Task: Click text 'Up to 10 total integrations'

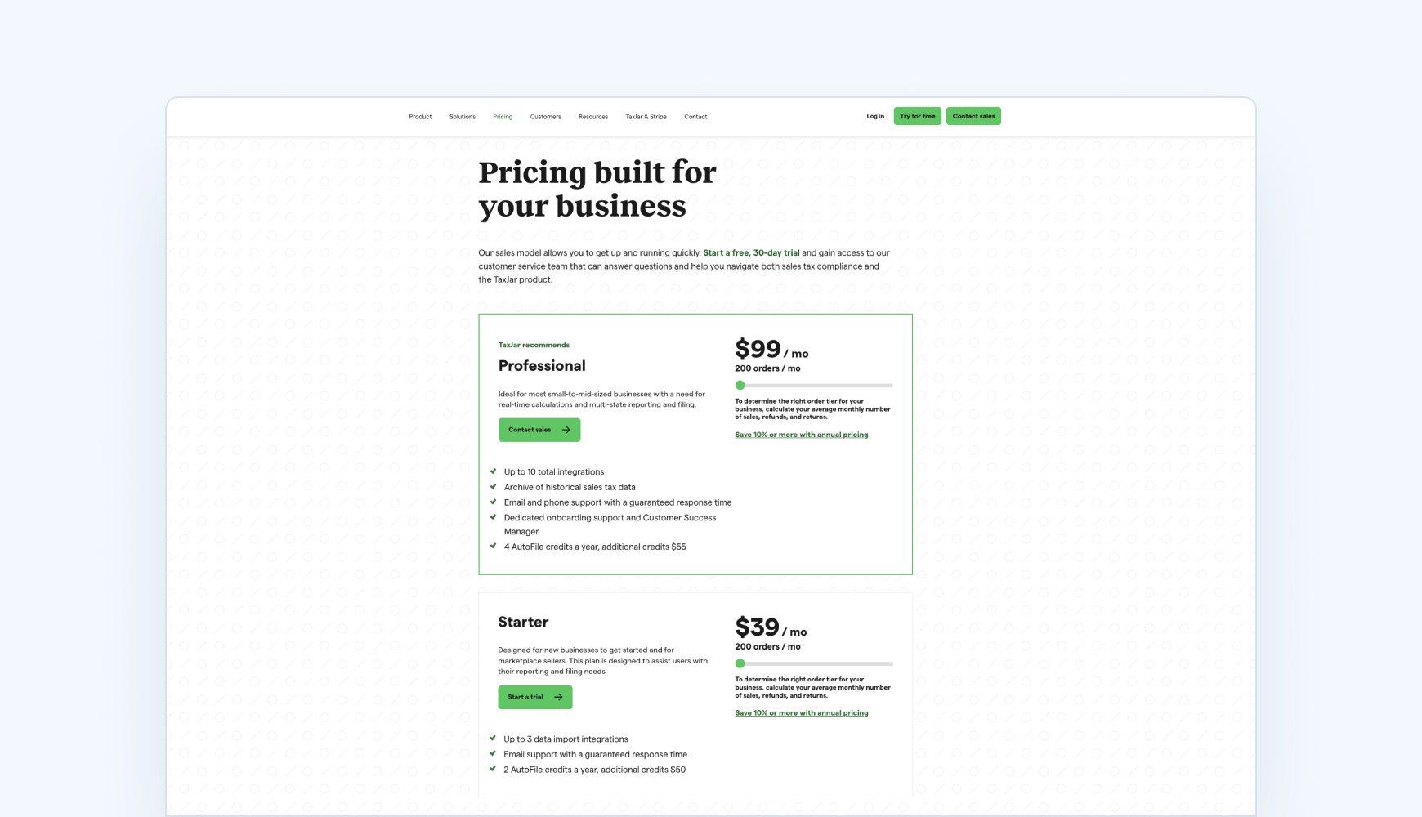Action: pyautogui.click(x=554, y=472)
